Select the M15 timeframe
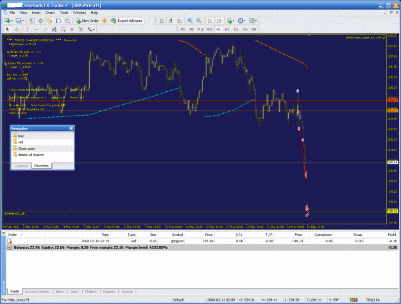401x304 pixels. [200, 30]
